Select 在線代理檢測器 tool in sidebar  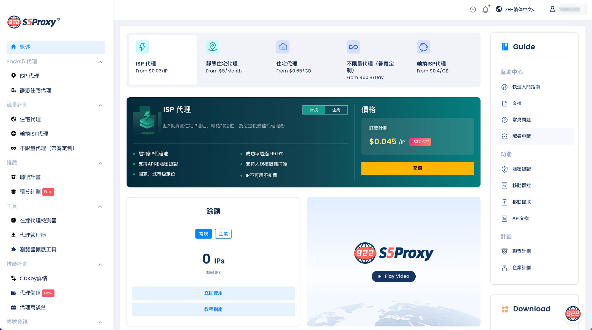(38, 220)
